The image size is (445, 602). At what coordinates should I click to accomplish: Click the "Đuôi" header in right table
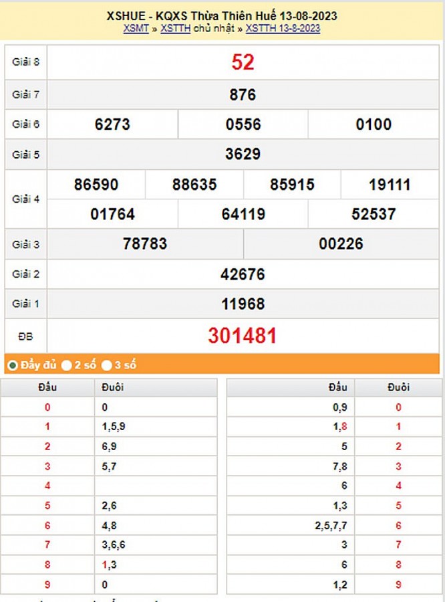point(399,387)
